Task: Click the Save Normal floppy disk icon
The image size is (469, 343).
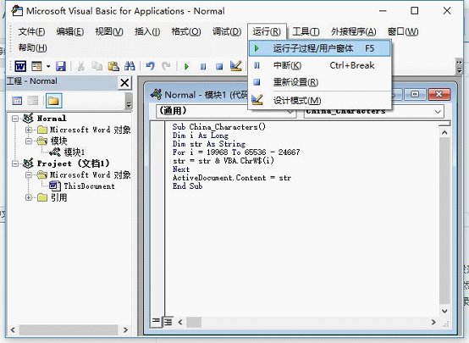Action: pyautogui.click(x=61, y=66)
